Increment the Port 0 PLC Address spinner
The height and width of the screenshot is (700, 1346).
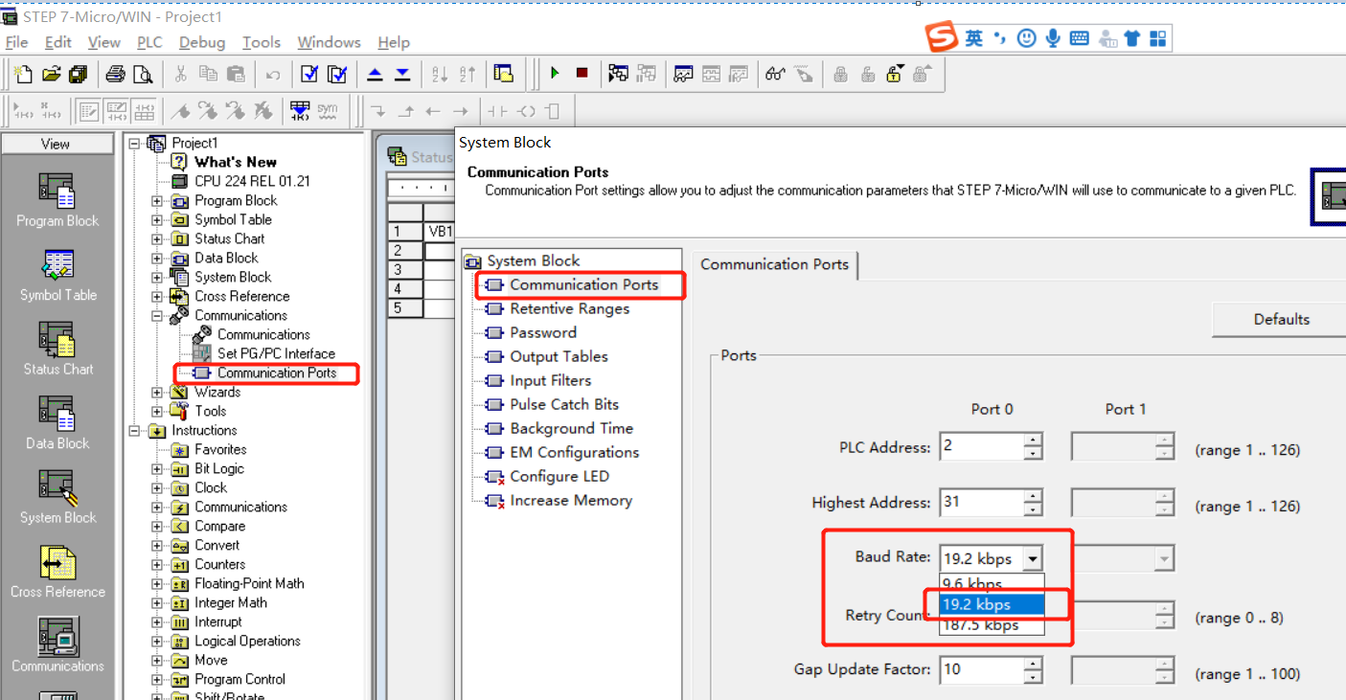1033,440
